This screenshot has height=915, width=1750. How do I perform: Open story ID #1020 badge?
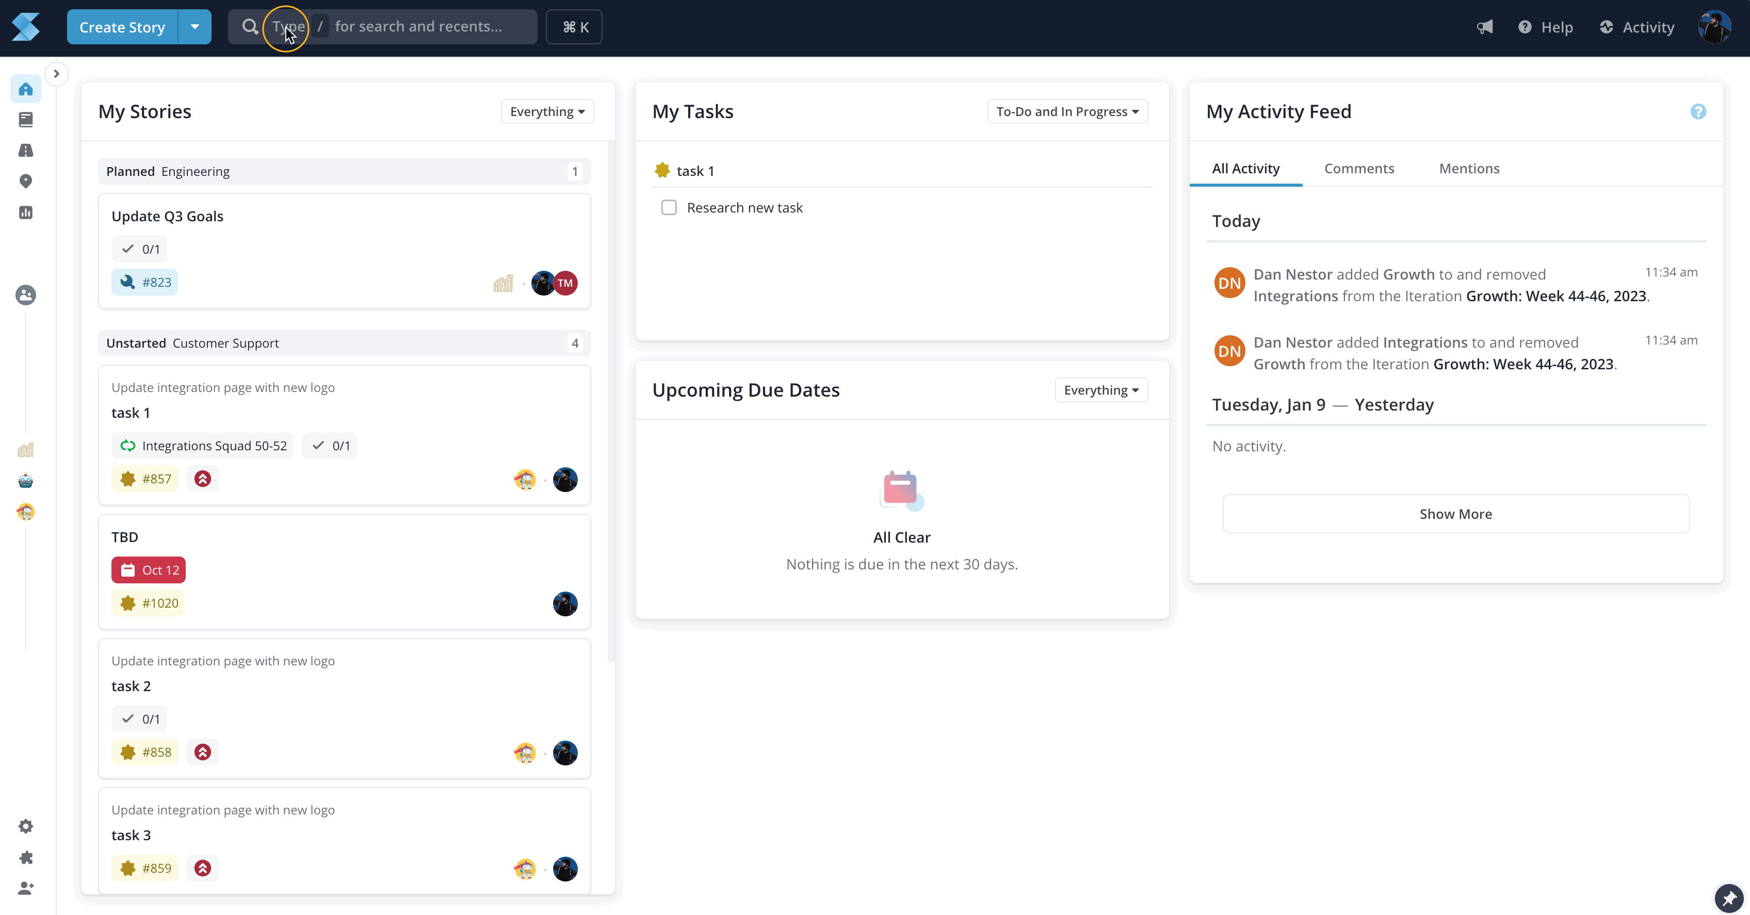[x=148, y=603]
